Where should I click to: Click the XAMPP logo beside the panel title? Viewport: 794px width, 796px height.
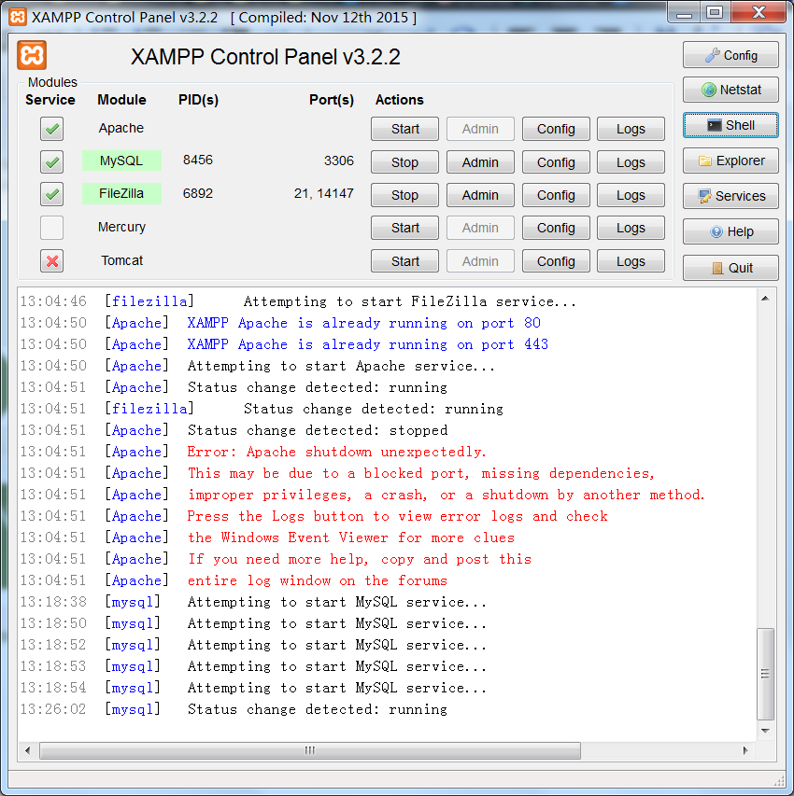pos(32,55)
